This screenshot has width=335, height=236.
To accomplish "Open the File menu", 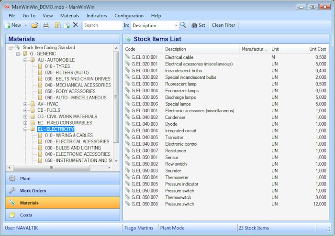I will [12, 16].
